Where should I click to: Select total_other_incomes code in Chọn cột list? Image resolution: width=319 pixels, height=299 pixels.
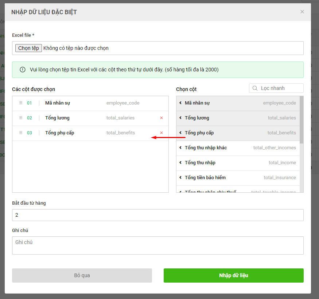pyautogui.click(x=275, y=148)
